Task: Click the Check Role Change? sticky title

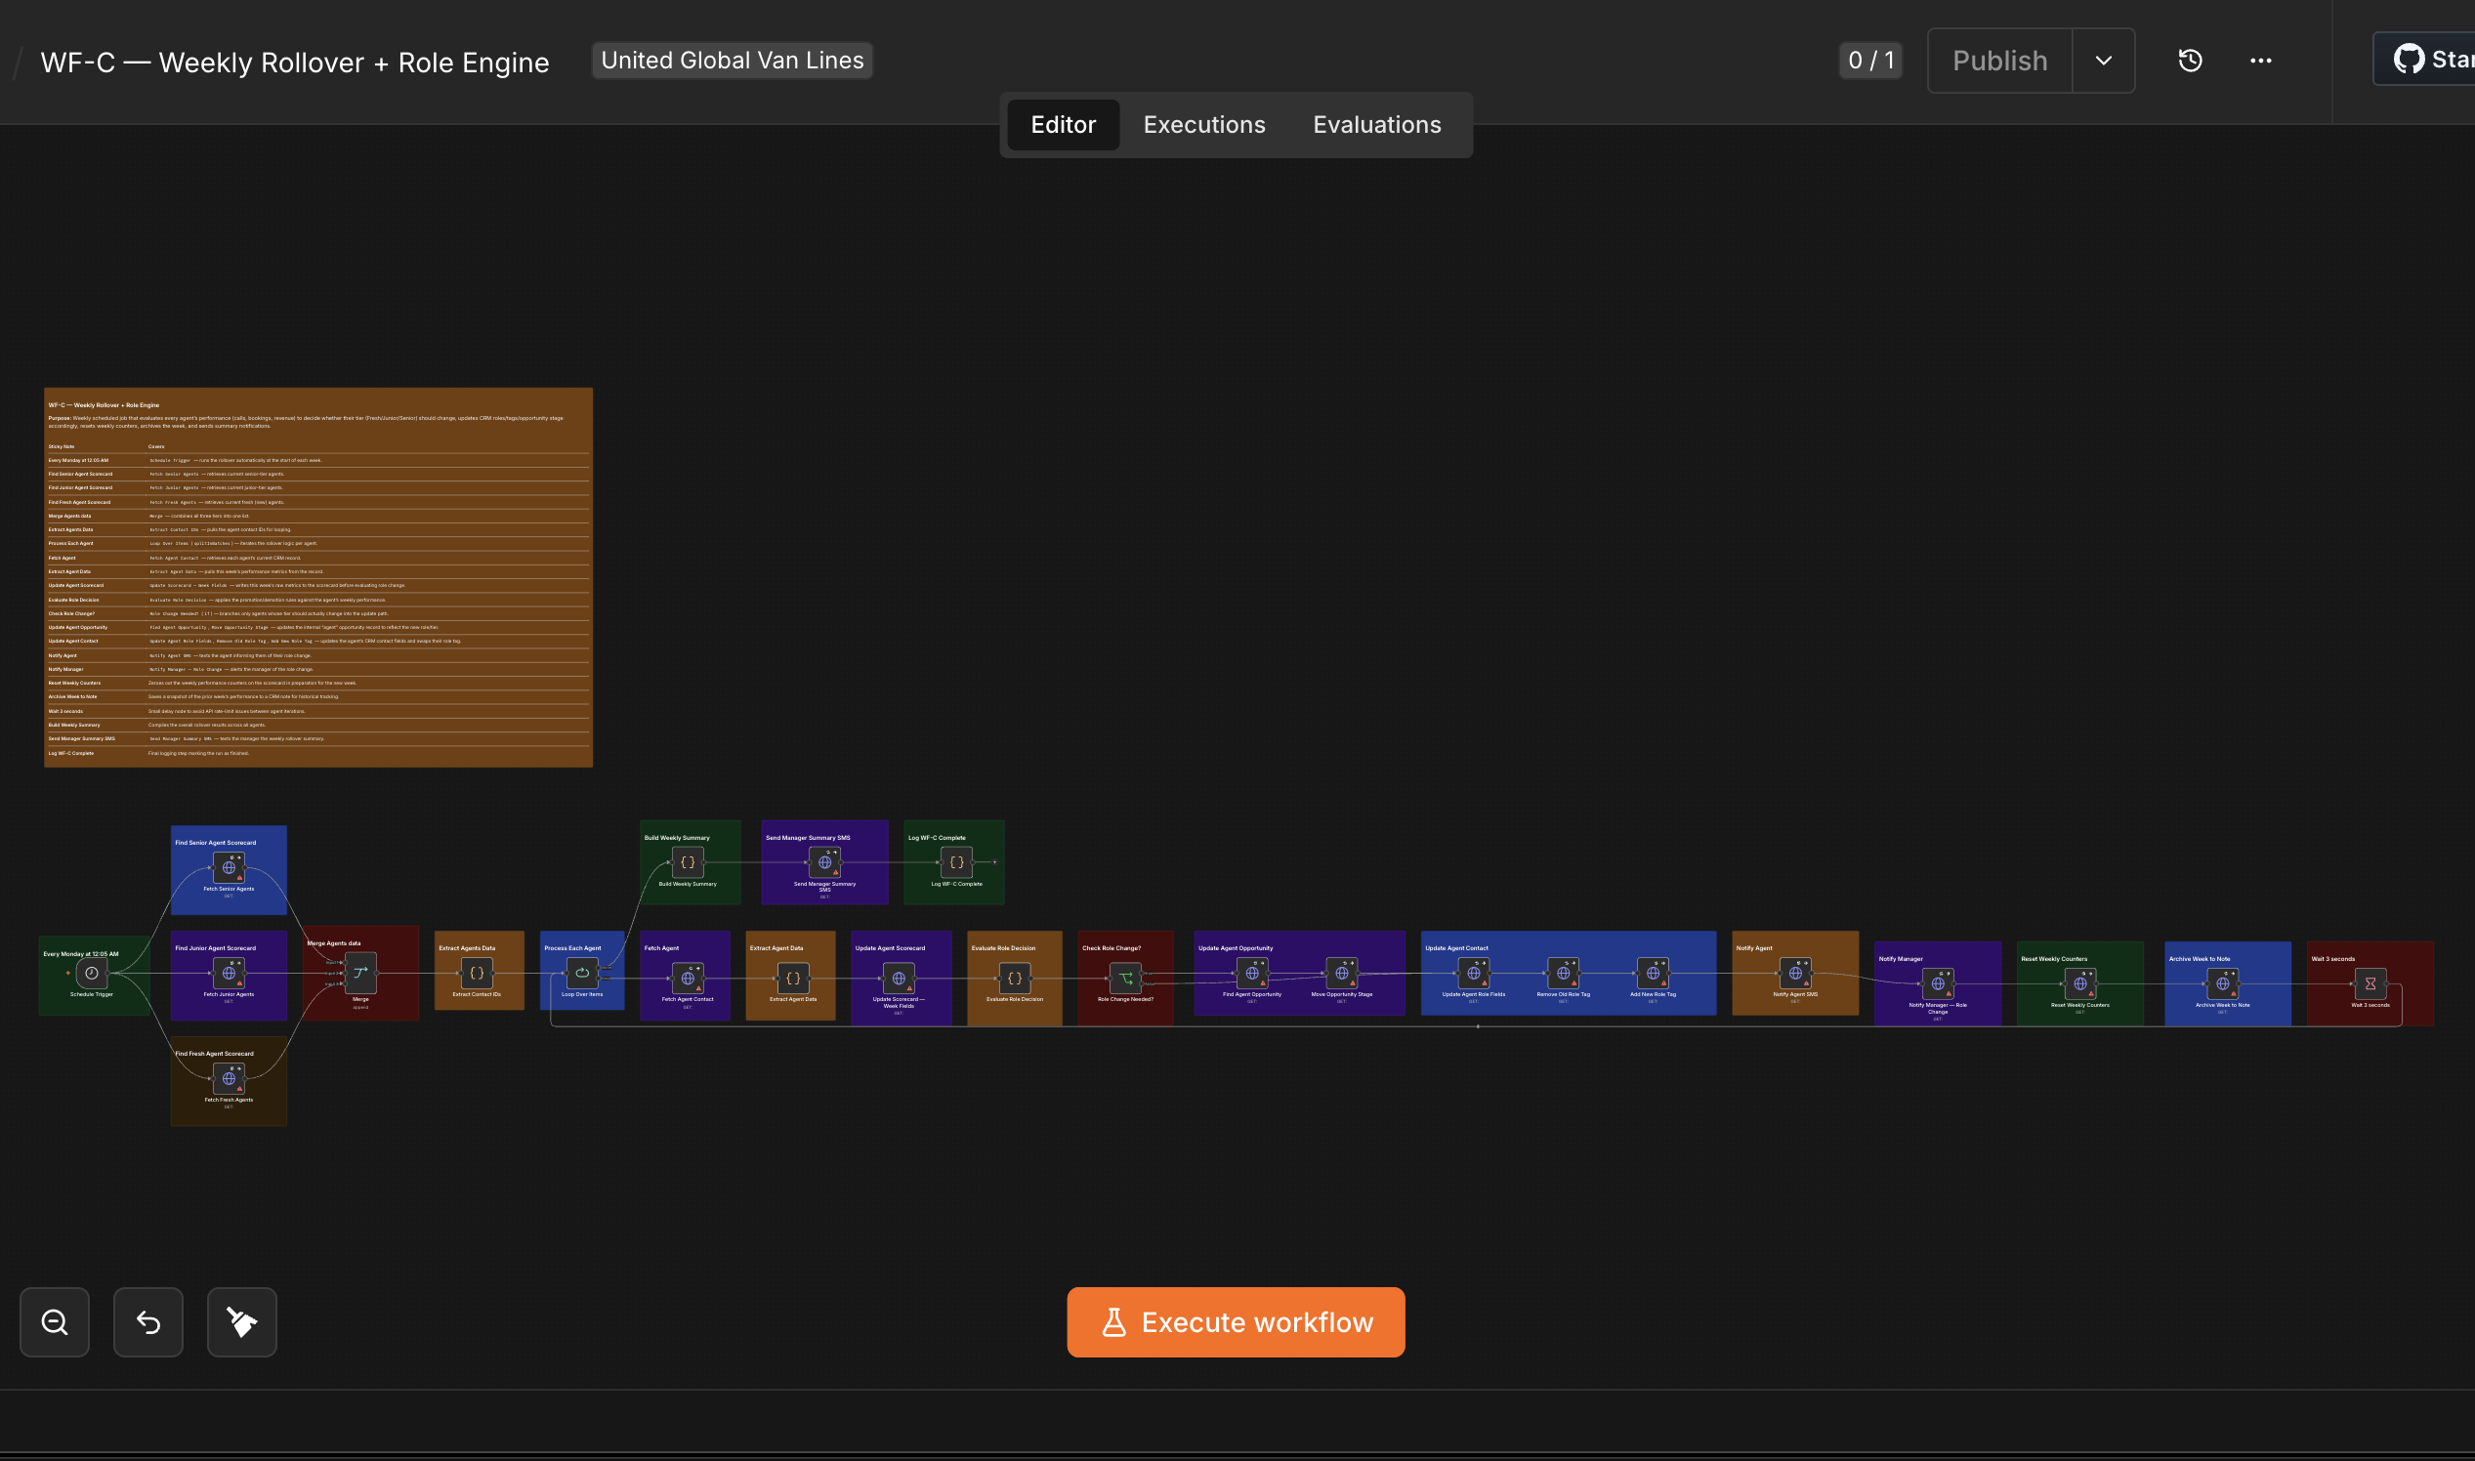Action: pos(1111,948)
